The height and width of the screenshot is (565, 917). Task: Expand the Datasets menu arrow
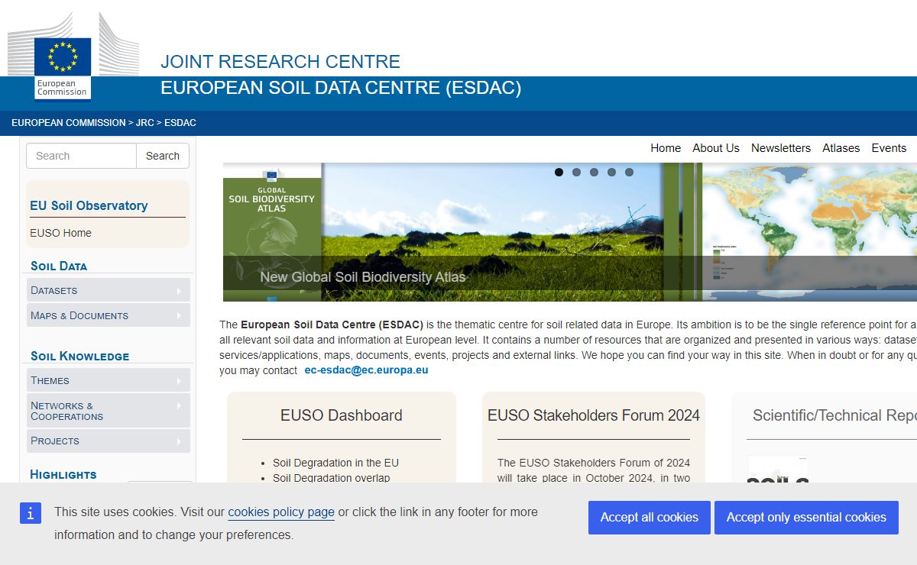(x=179, y=291)
